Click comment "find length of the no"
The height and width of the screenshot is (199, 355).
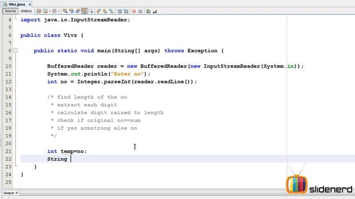(x=92, y=97)
